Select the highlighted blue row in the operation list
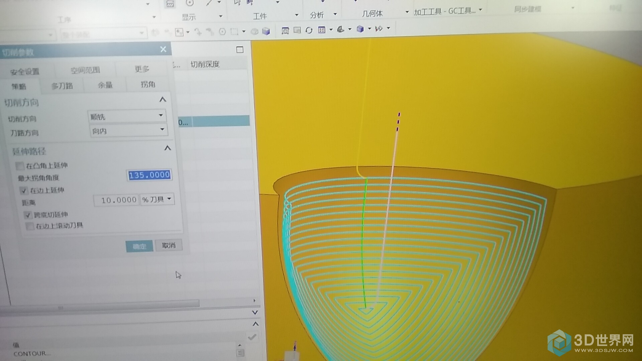This screenshot has width=642, height=361. 213,121
